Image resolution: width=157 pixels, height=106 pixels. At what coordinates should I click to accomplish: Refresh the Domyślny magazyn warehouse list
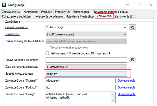(x=133, y=27)
